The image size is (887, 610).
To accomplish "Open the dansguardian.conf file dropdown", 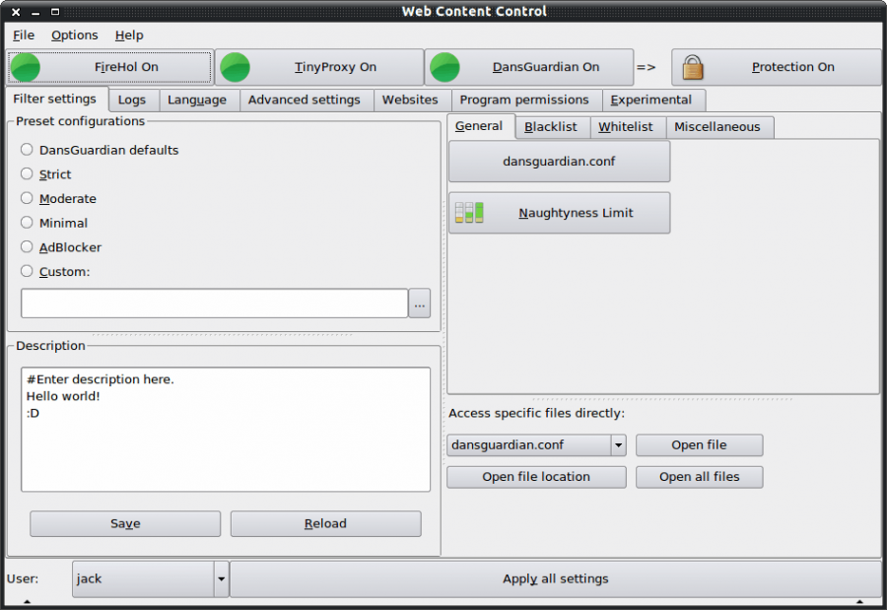I will pyautogui.click(x=618, y=444).
